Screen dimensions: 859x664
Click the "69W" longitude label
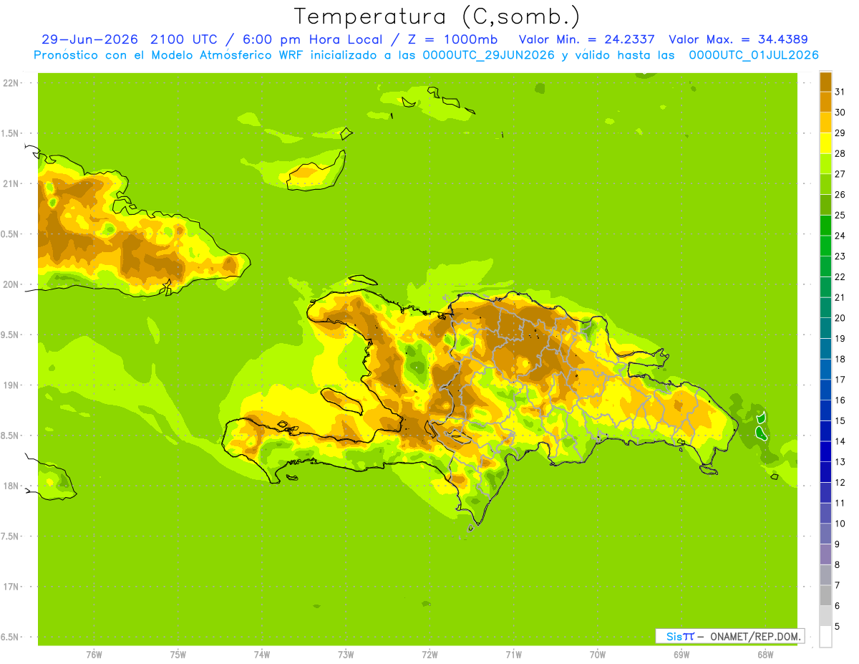[x=681, y=655]
